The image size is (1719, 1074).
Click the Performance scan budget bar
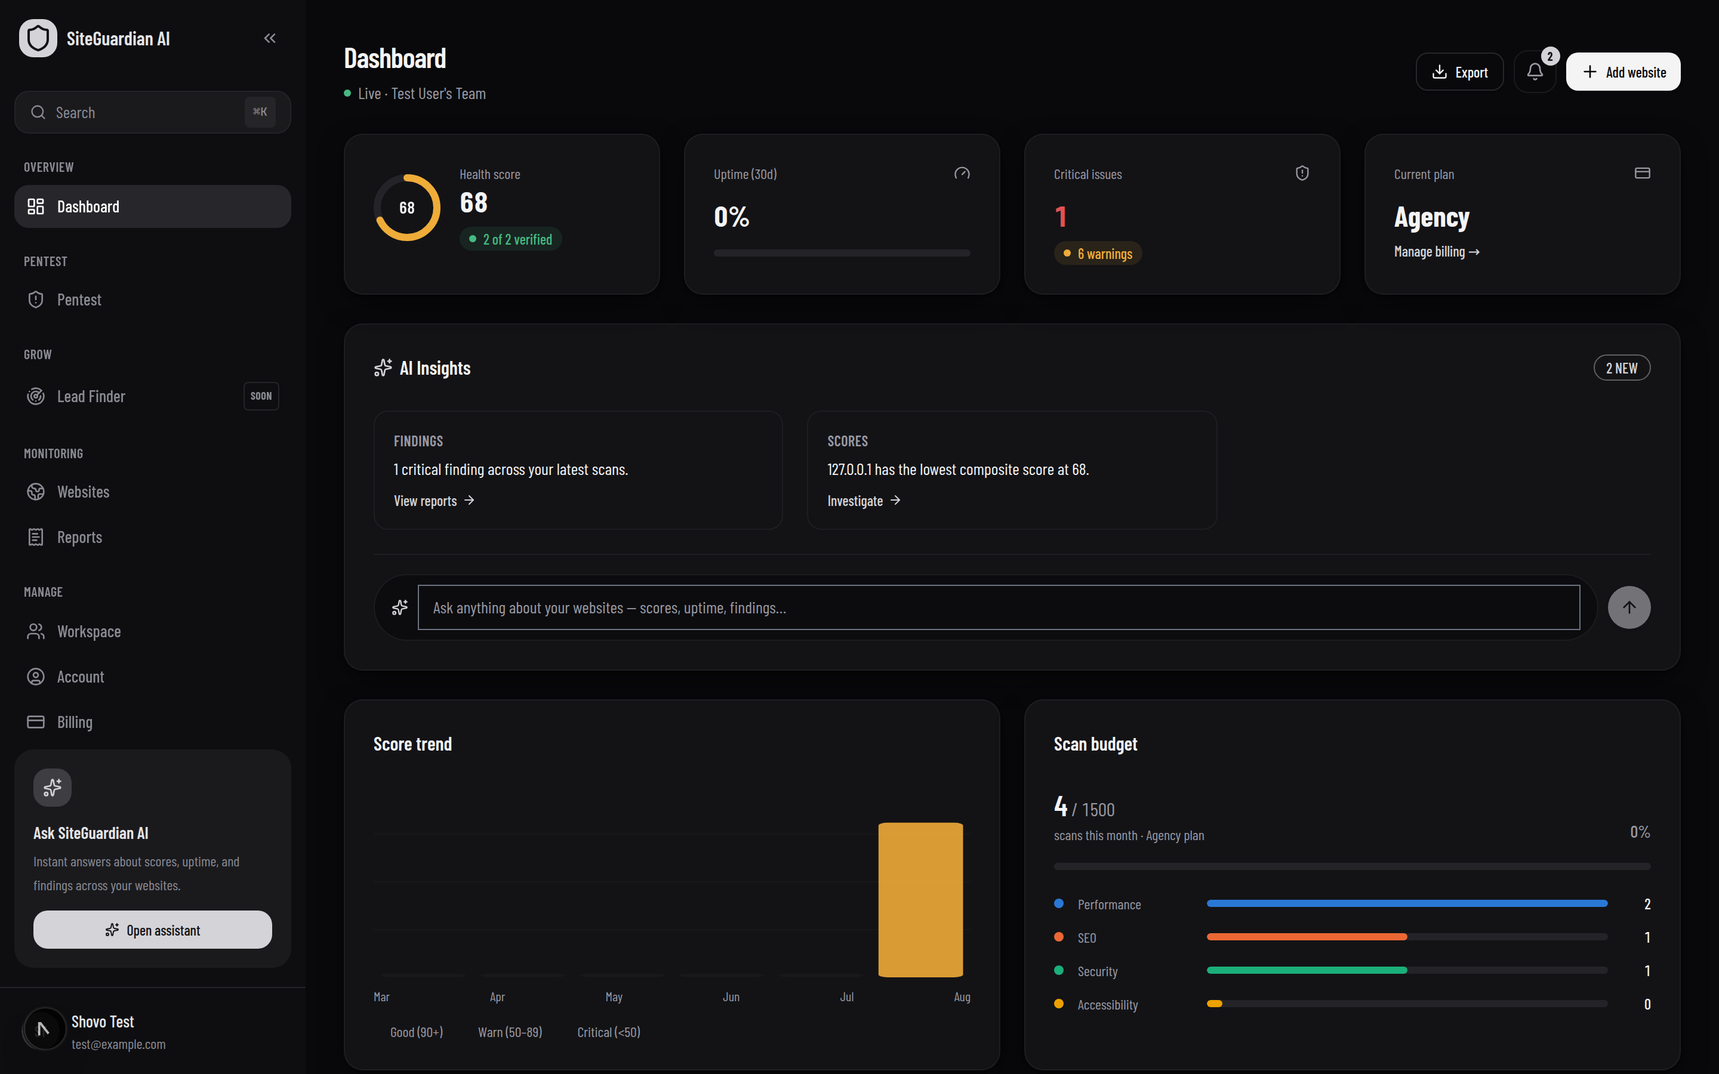click(1406, 903)
